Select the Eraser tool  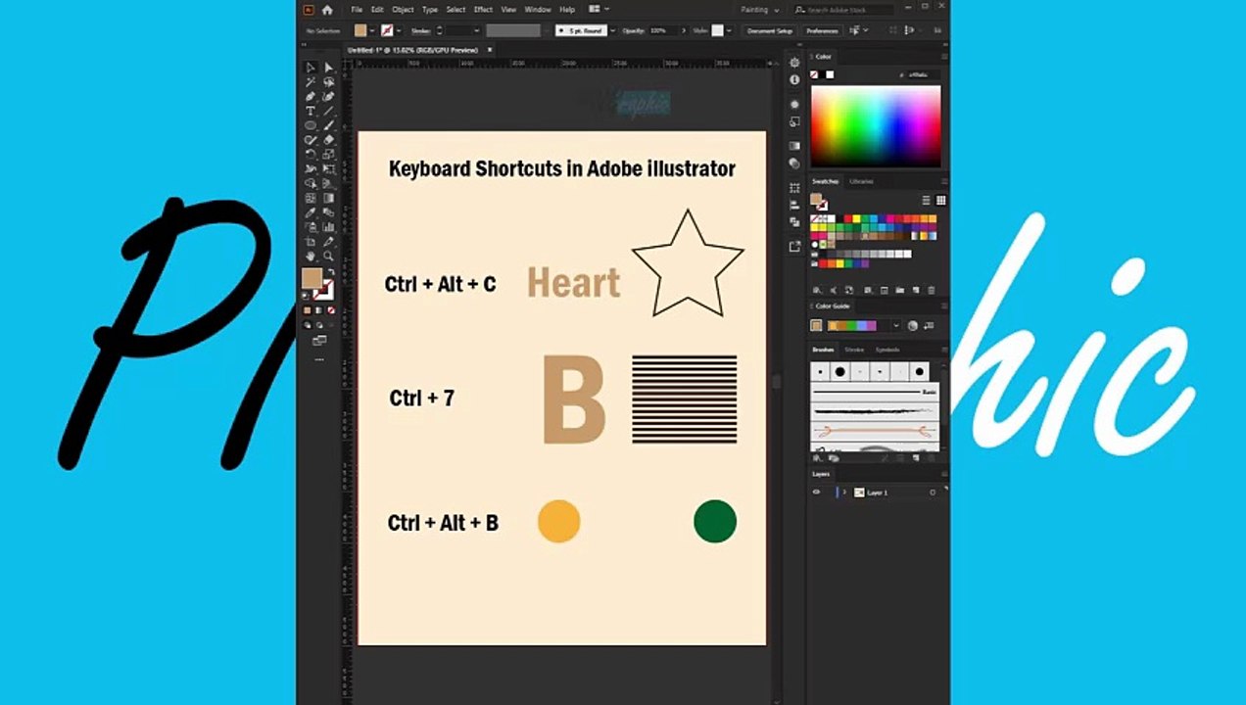point(328,140)
